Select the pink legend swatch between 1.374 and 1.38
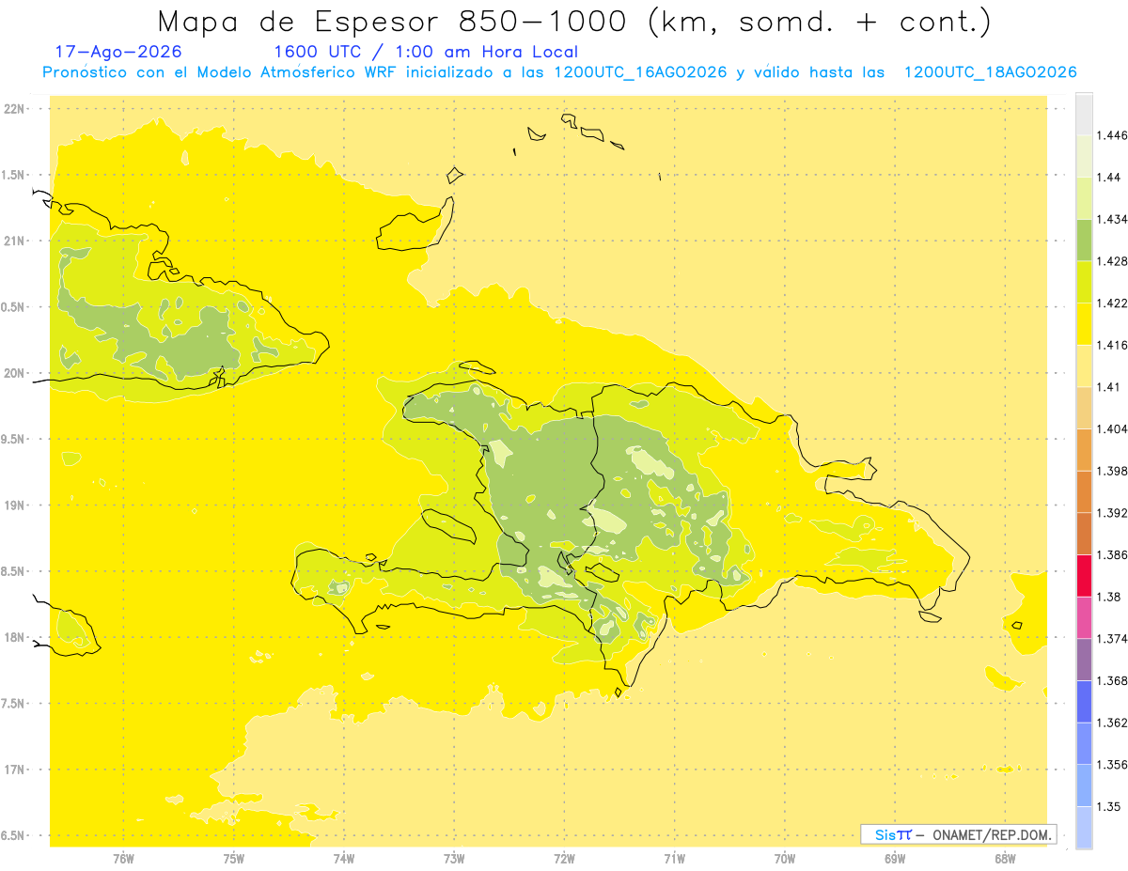This screenshot has width=1128, height=871. click(x=1084, y=617)
